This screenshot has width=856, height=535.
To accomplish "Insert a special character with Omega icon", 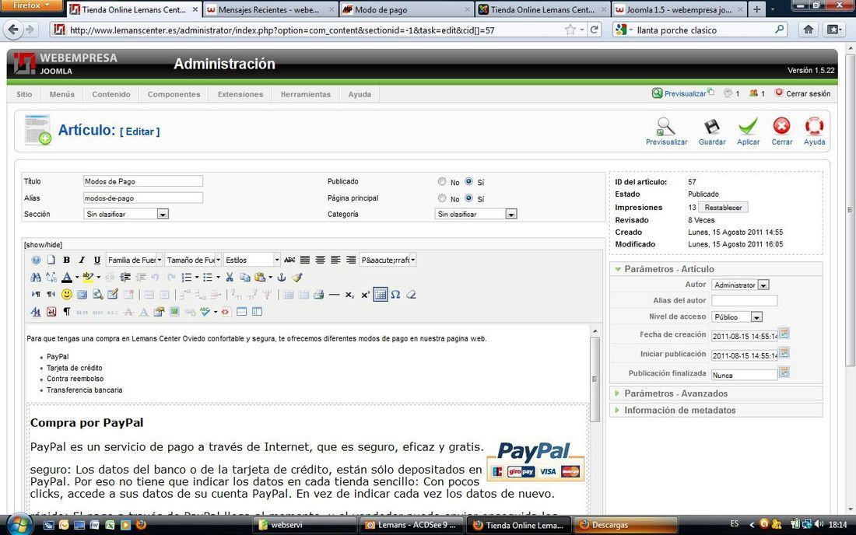I will (396, 295).
